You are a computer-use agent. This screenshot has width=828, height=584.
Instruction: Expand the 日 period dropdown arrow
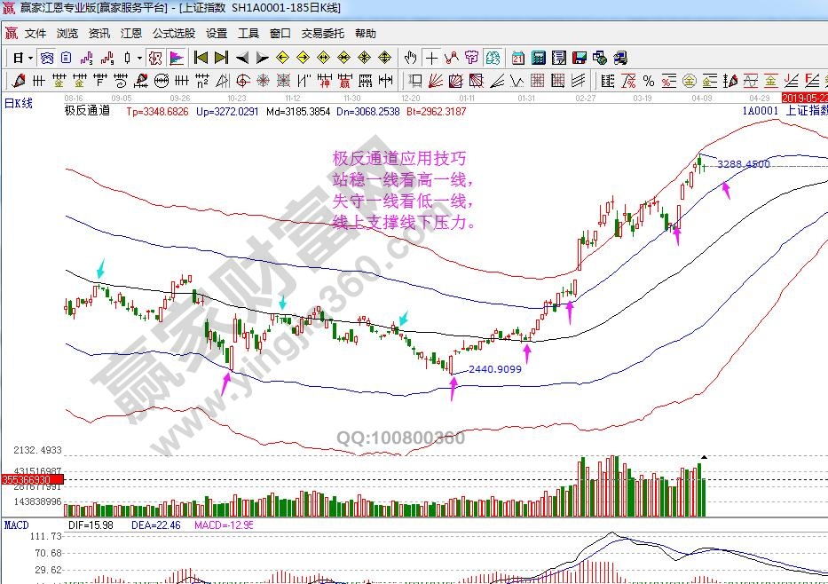[29, 58]
